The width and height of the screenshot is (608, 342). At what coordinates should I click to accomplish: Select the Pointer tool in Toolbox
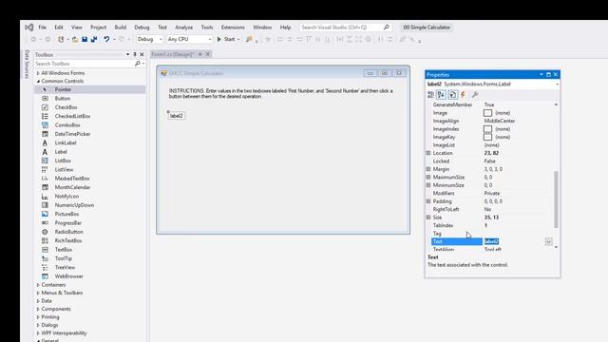pyautogui.click(x=90, y=89)
